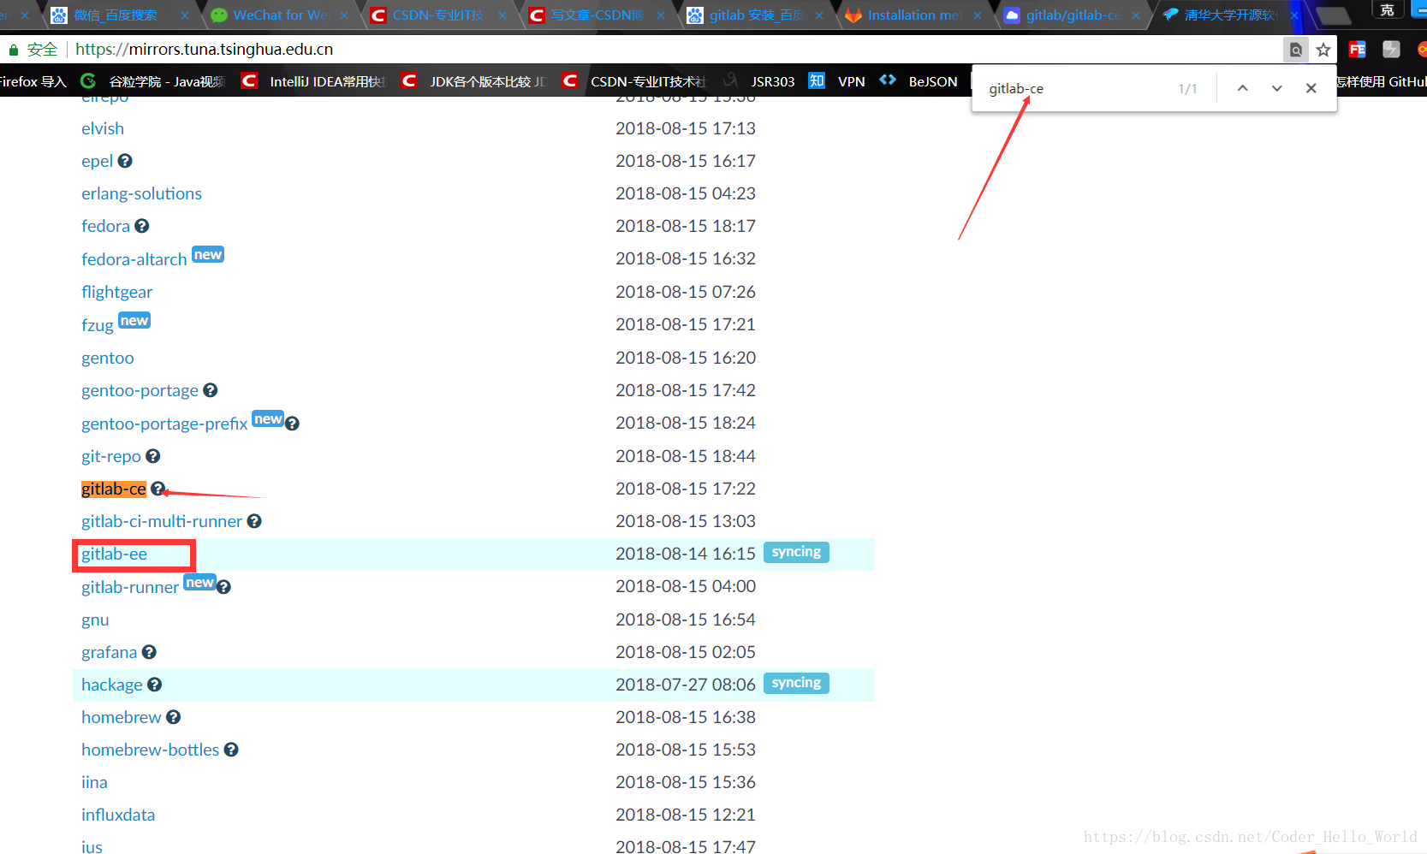
Task: Click the help icon next to git-repo
Action: pyautogui.click(x=153, y=456)
